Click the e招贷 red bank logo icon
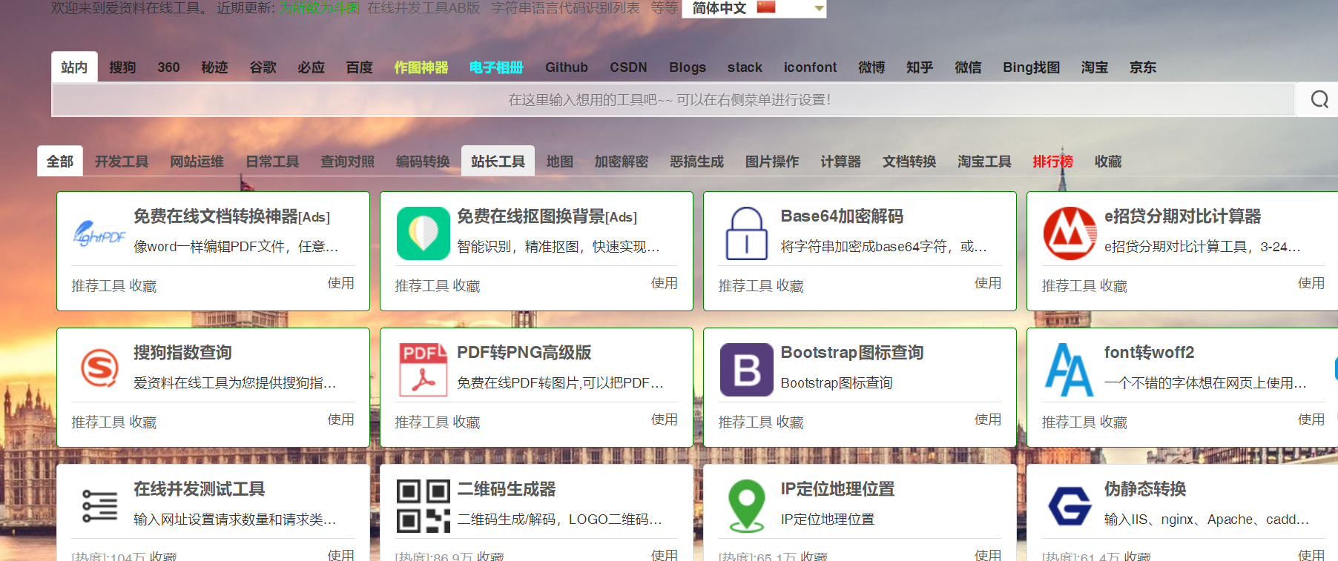The image size is (1338, 561). coord(1070,233)
